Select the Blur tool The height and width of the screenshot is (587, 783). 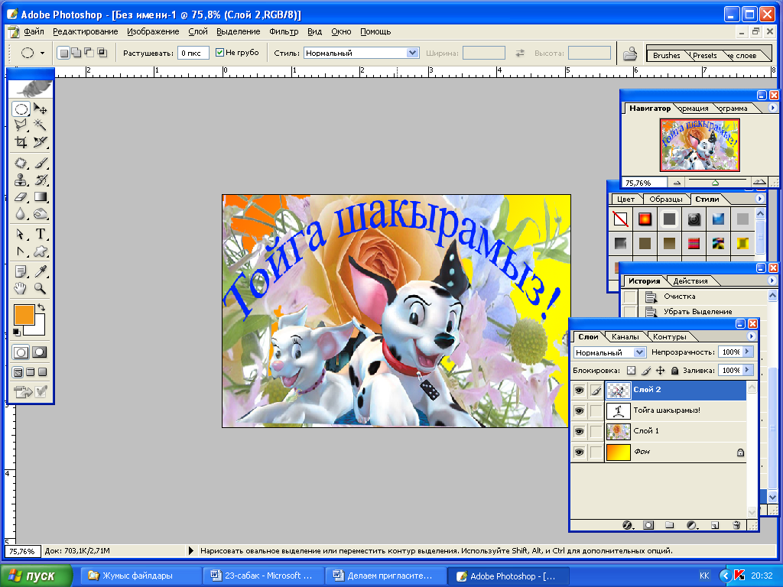(21, 214)
